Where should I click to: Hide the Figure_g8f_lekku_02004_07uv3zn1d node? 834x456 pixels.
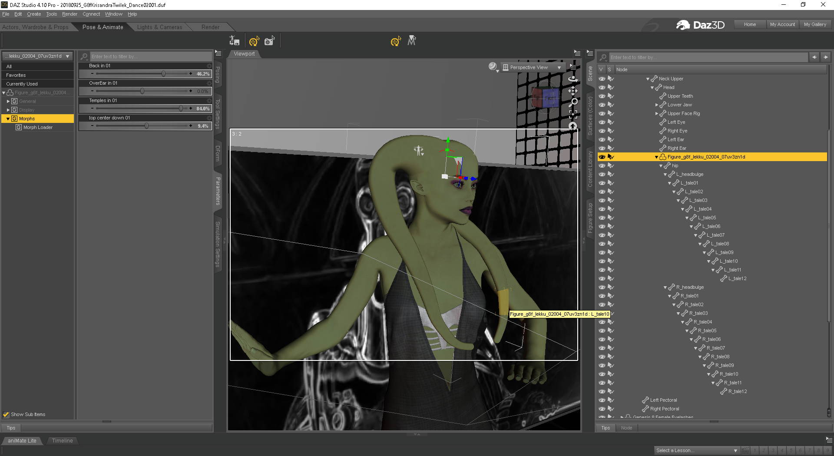pyautogui.click(x=602, y=157)
